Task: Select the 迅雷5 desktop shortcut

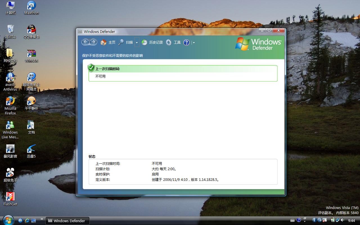Action: click(31, 151)
